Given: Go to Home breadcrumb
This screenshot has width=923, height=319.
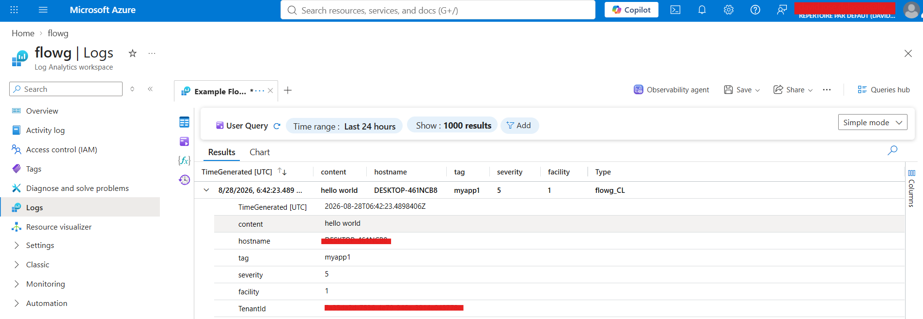Looking at the screenshot, I should (23, 33).
